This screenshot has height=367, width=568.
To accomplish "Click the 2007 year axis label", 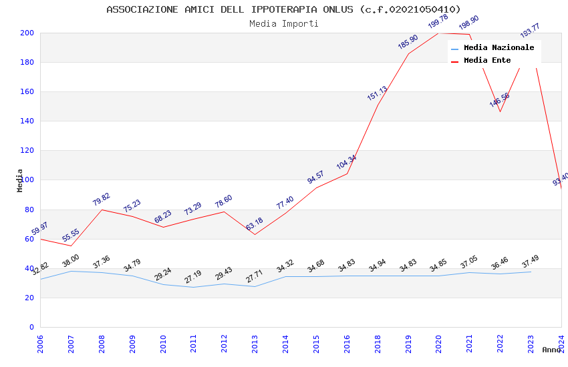I will pos(71,344).
